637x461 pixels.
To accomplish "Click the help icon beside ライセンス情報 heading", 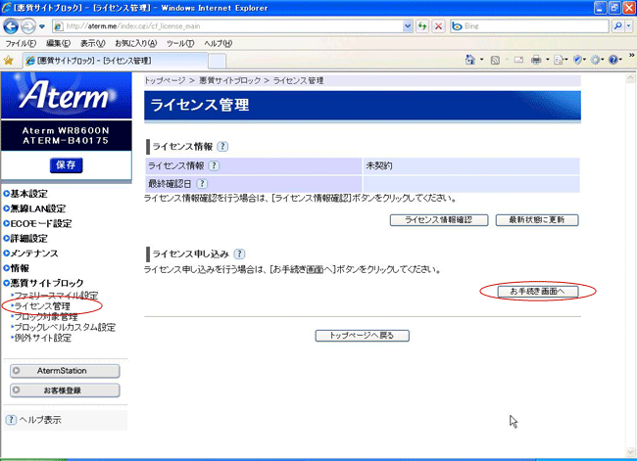I will point(223,146).
